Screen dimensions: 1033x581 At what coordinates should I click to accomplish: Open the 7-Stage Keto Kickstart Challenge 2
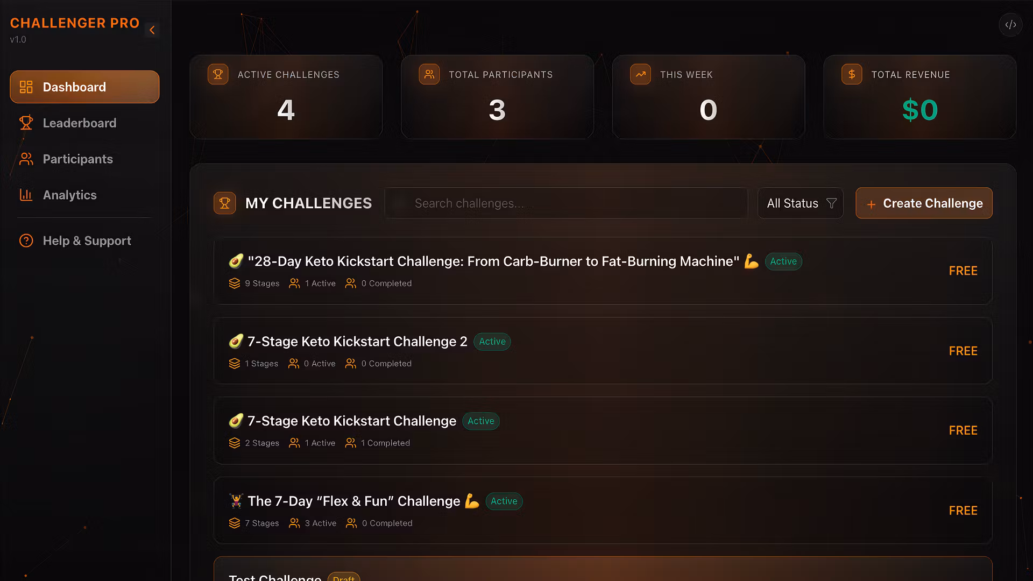pos(603,351)
